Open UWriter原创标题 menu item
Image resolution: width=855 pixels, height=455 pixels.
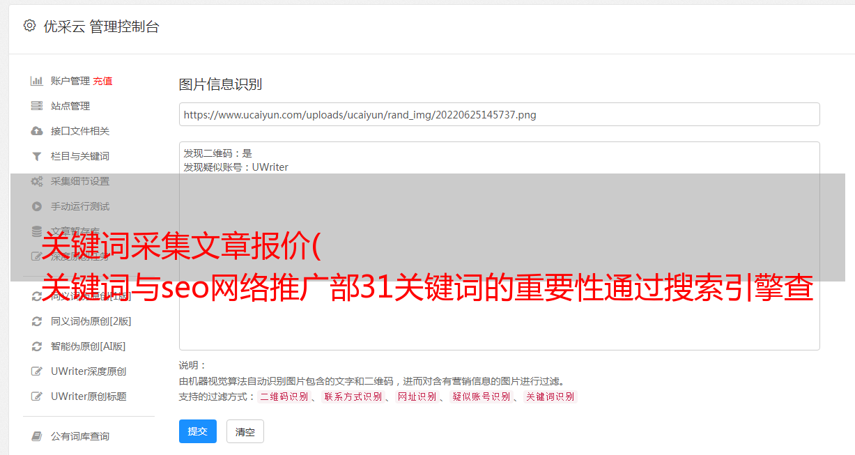click(88, 396)
